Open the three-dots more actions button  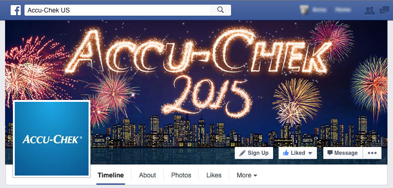(372, 153)
